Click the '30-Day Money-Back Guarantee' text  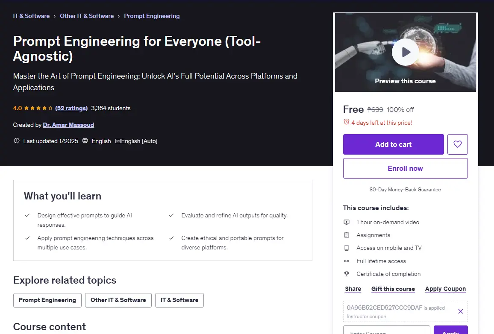pos(405,190)
